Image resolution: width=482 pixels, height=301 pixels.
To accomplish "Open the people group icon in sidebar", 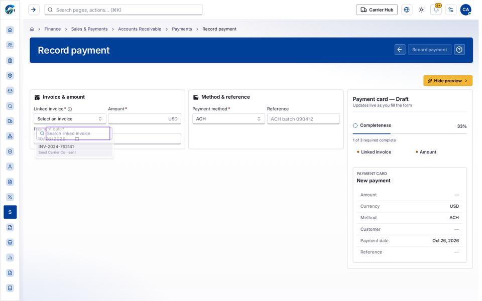I will pyautogui.click(x=10, y=45).
